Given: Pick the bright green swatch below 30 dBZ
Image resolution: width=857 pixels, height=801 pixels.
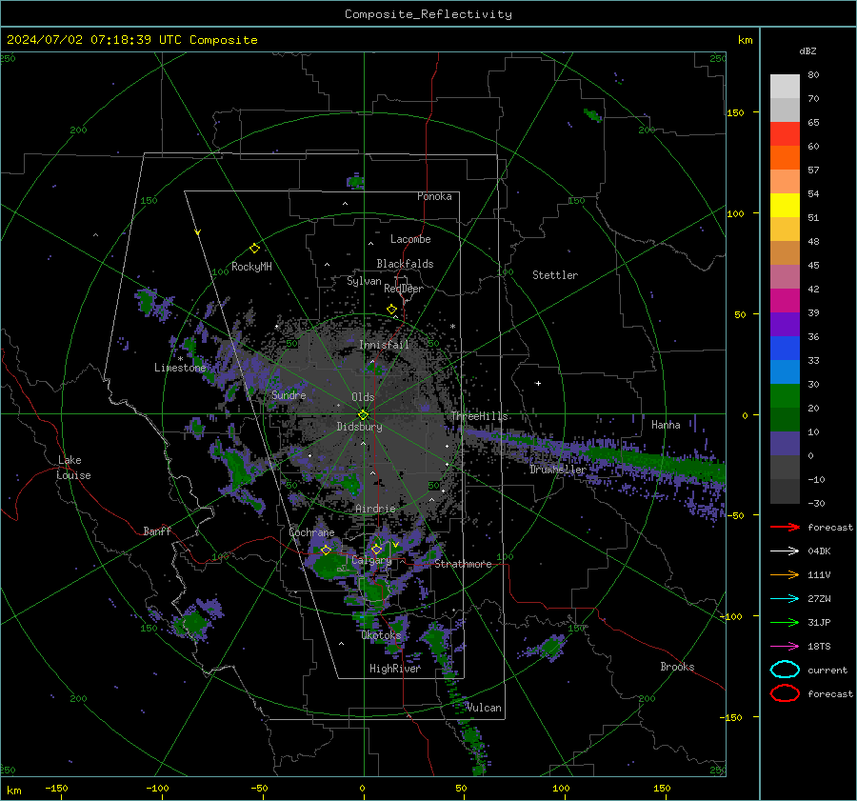Looking at the screenshot, I should (x=785, y=395).
